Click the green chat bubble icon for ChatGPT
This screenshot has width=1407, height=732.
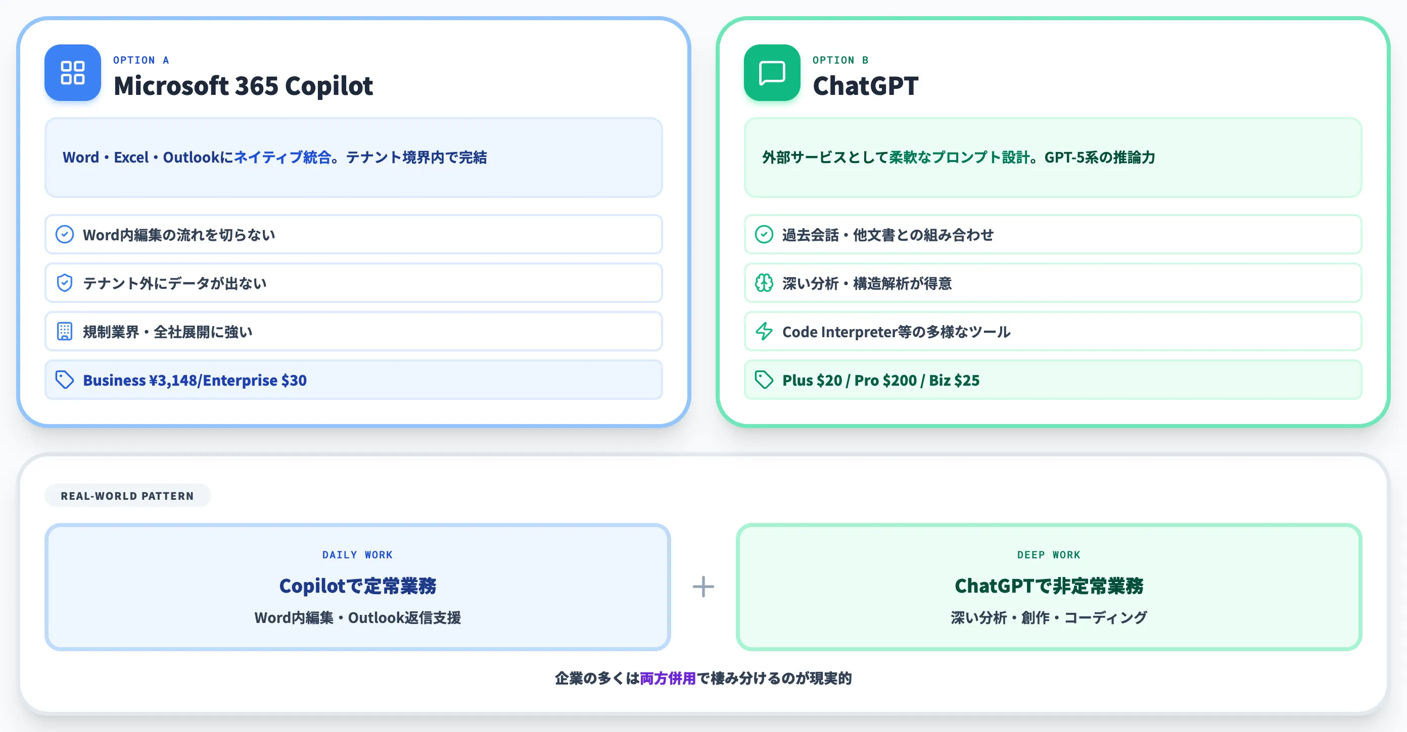772,73
